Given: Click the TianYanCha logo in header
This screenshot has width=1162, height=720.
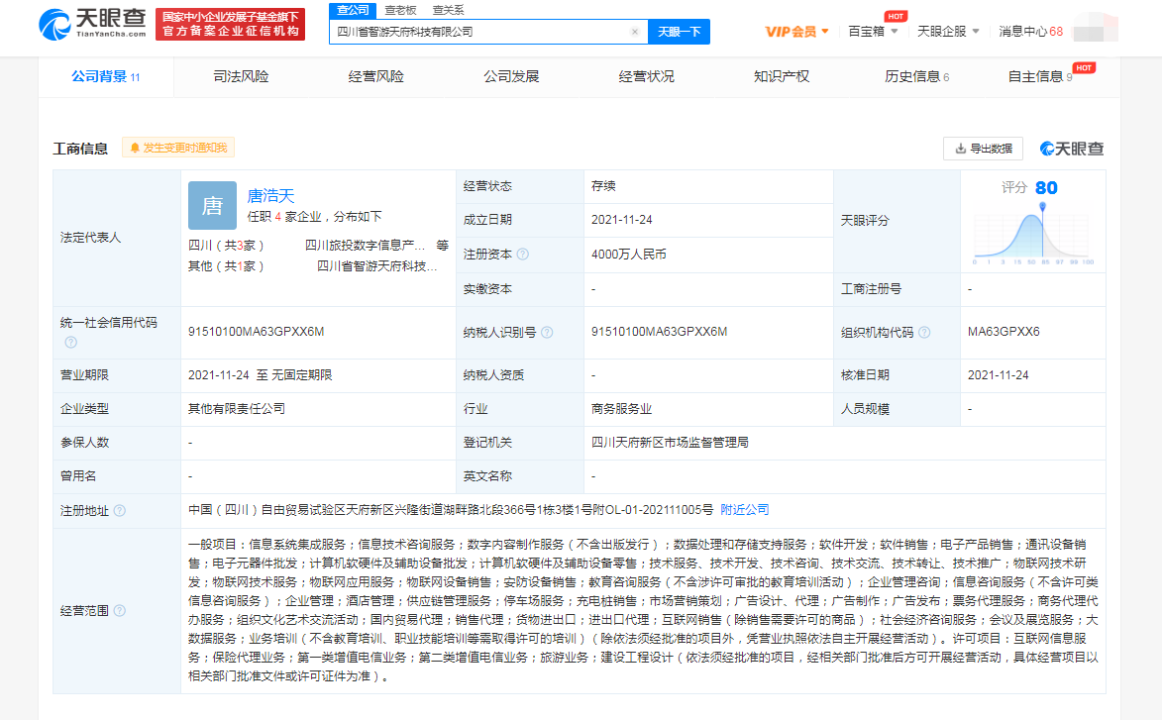Looking at the screenshot, I should click(92, 25).
